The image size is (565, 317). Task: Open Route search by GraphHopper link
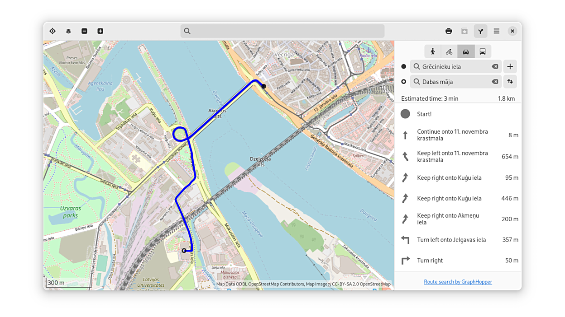pyautogui.click(x=458, y=282)
